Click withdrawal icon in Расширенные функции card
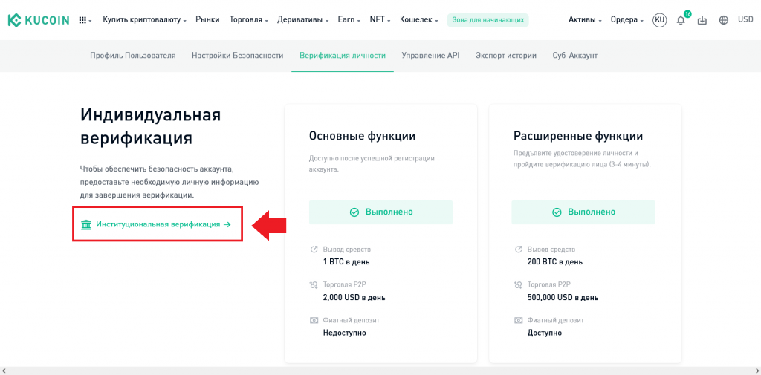This screenshot has width=761, height=375. pyautogui.click(x=518, y=250)
